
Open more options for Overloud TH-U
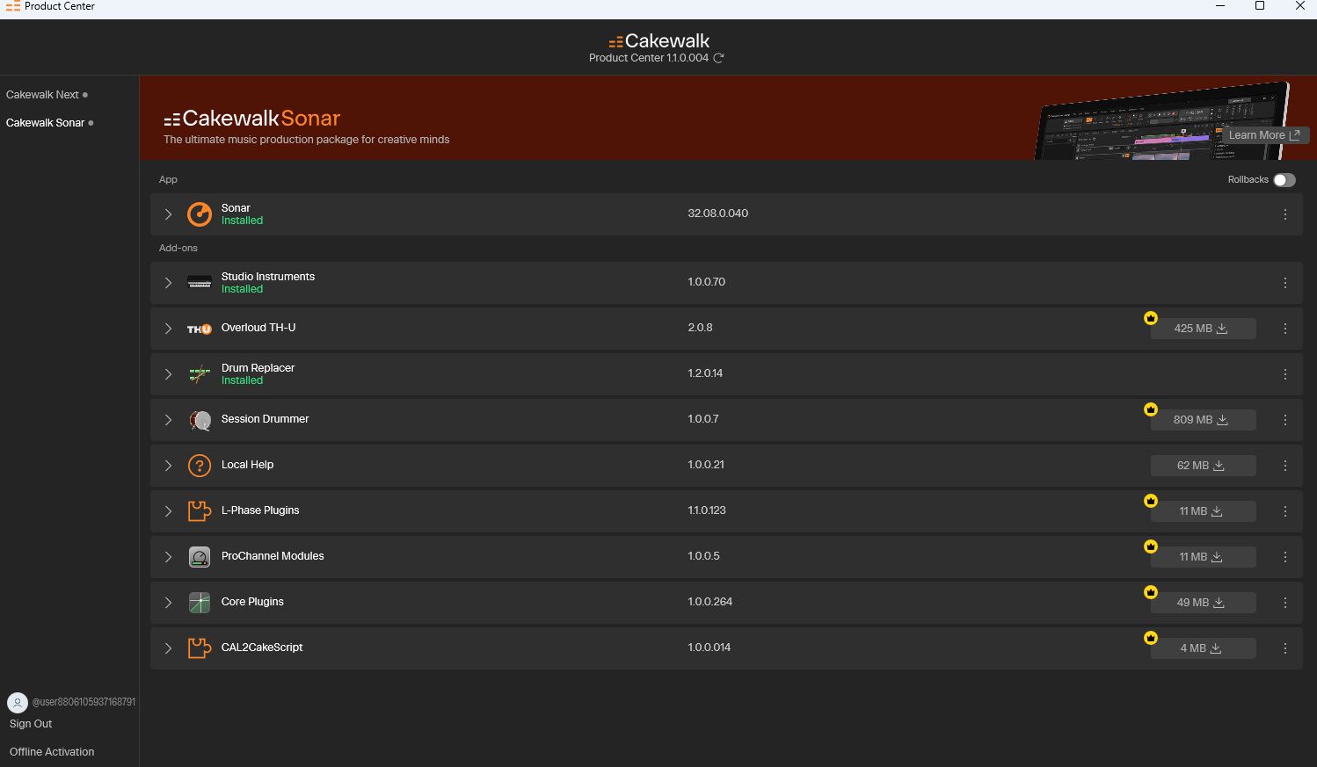coord(1285,329)
